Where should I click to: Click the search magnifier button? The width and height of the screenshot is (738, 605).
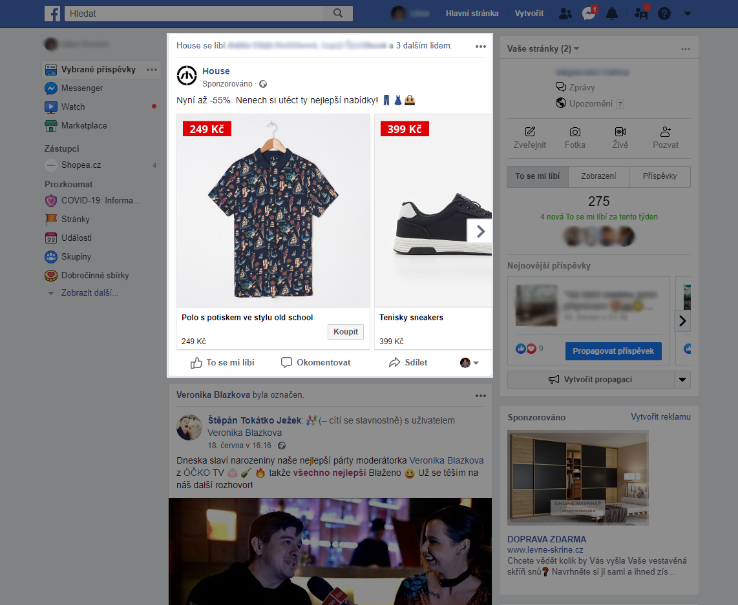[338, 14]
